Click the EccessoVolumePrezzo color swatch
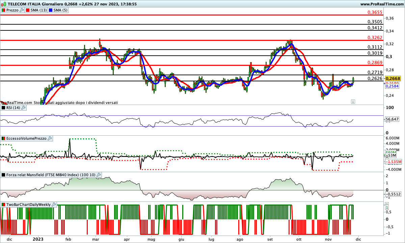Viewport: 405px width, 243px height. [3, 138]
